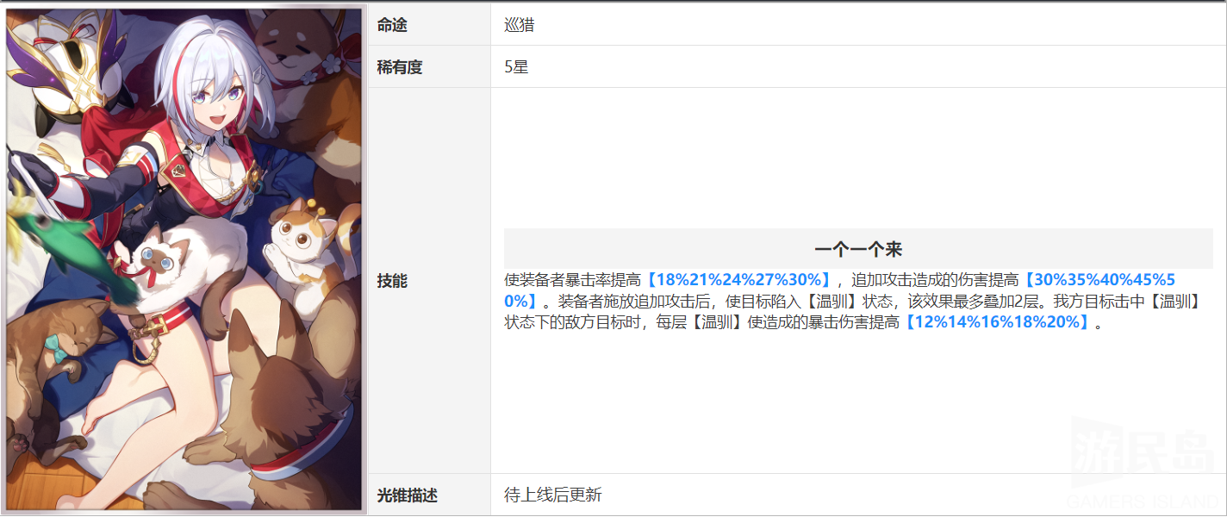Open the light cone character artwork image

(184, 259)
